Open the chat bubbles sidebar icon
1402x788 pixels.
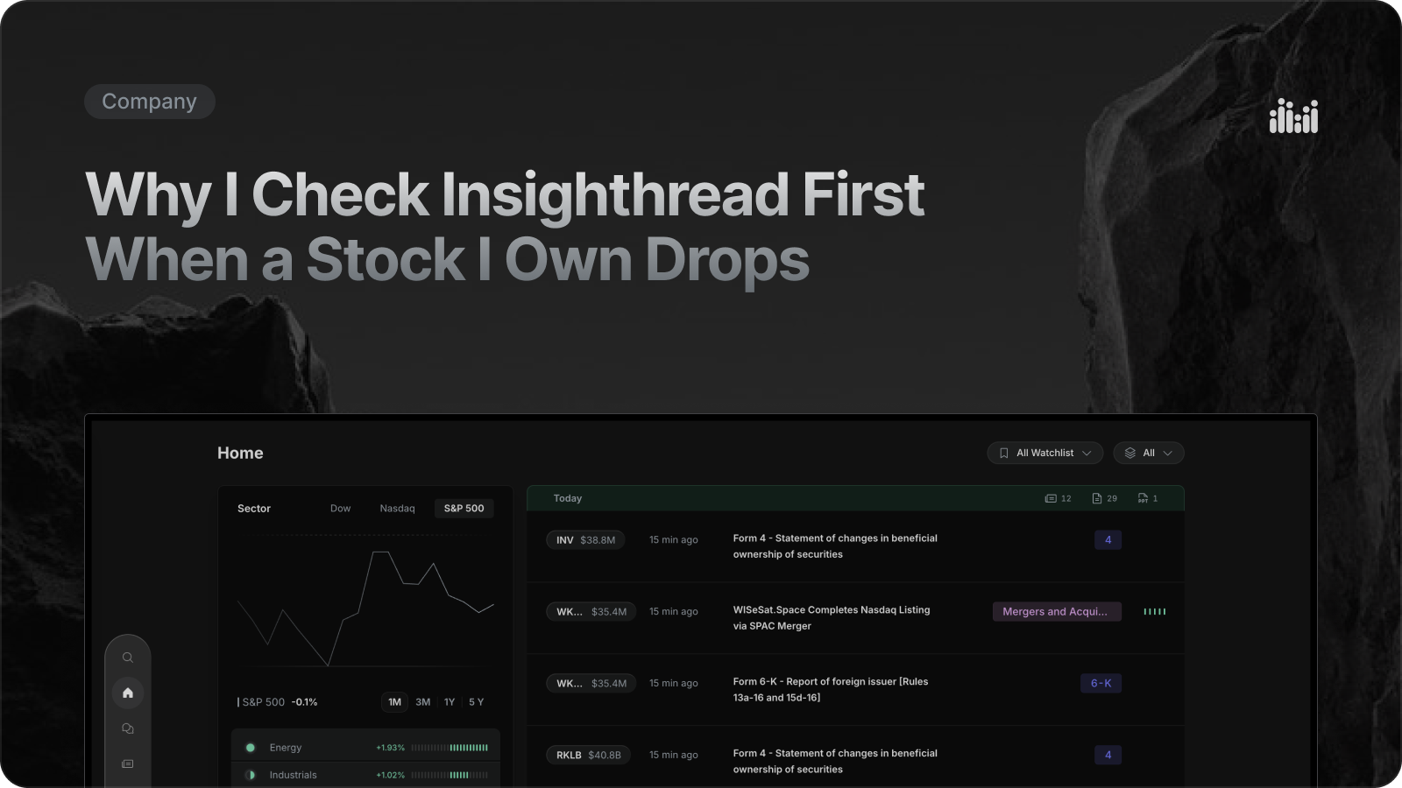(x=128, y=728)
